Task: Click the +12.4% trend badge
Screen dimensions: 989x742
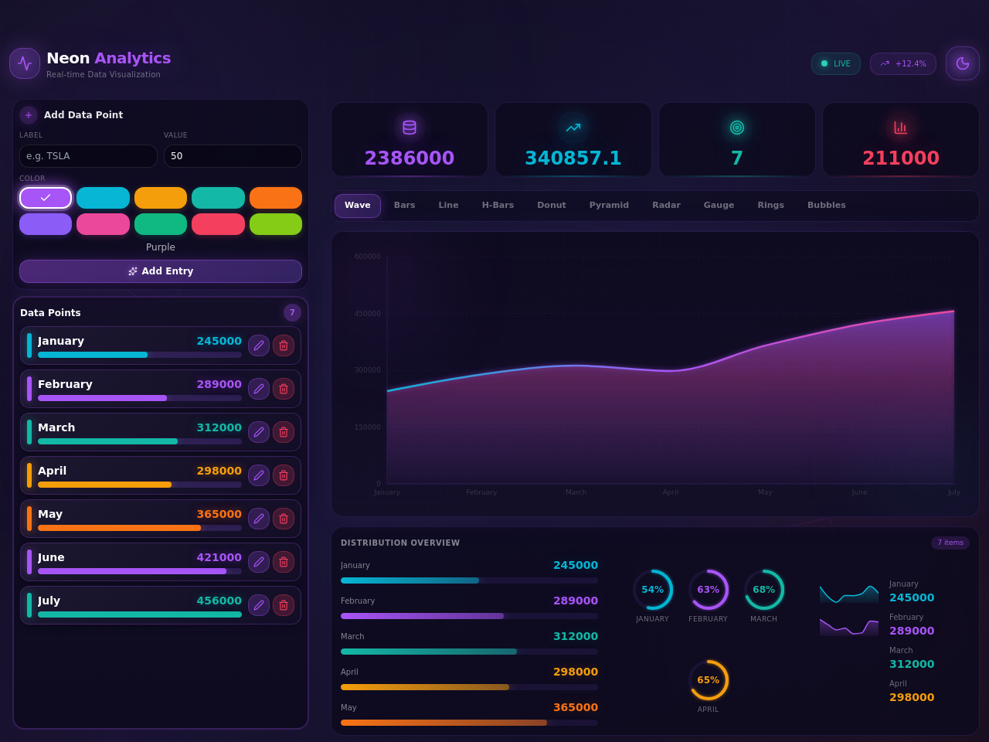Action: [x=903, y=63]
